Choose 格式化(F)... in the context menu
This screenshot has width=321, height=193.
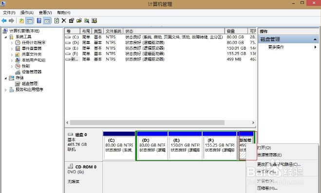[x=266, y=172]
